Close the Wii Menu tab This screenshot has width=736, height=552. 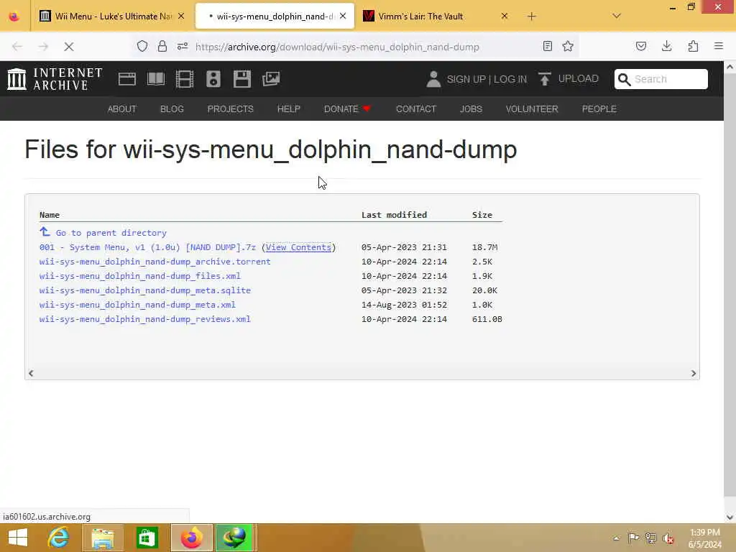pyautogui.click(x=181, y=17)
